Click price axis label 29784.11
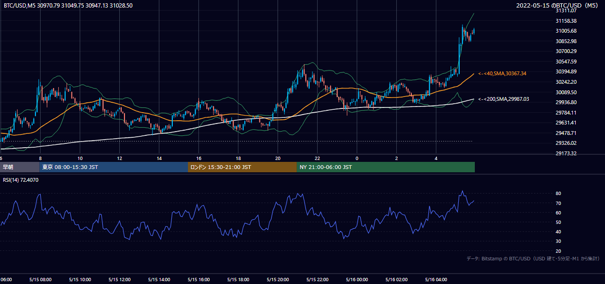This screenshot has width=605, height=284. (566, 113)
